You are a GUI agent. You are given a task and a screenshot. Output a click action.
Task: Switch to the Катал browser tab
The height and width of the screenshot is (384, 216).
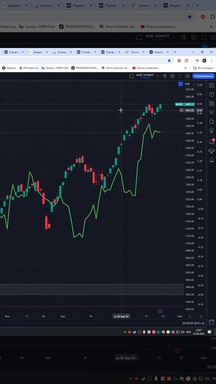[134, 52]
